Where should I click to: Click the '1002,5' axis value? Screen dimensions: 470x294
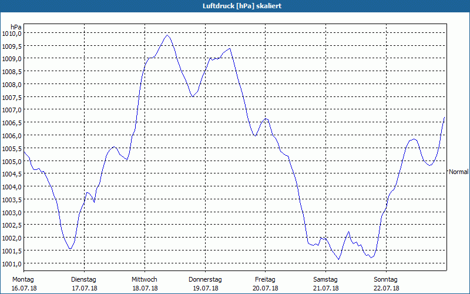(x=12, y=225)
